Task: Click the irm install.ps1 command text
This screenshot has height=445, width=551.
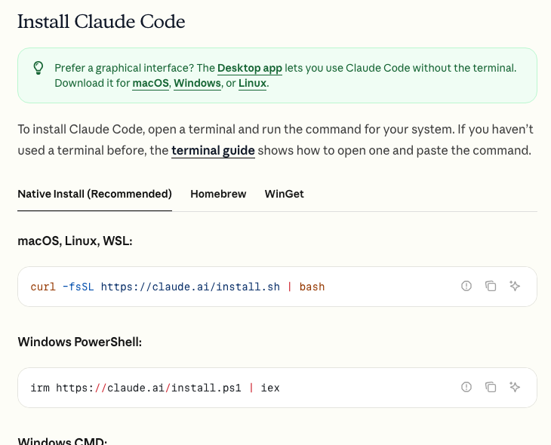Action: click(155, 388)
